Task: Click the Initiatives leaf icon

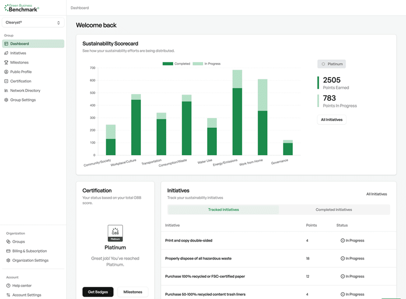Action: point(6,53)
